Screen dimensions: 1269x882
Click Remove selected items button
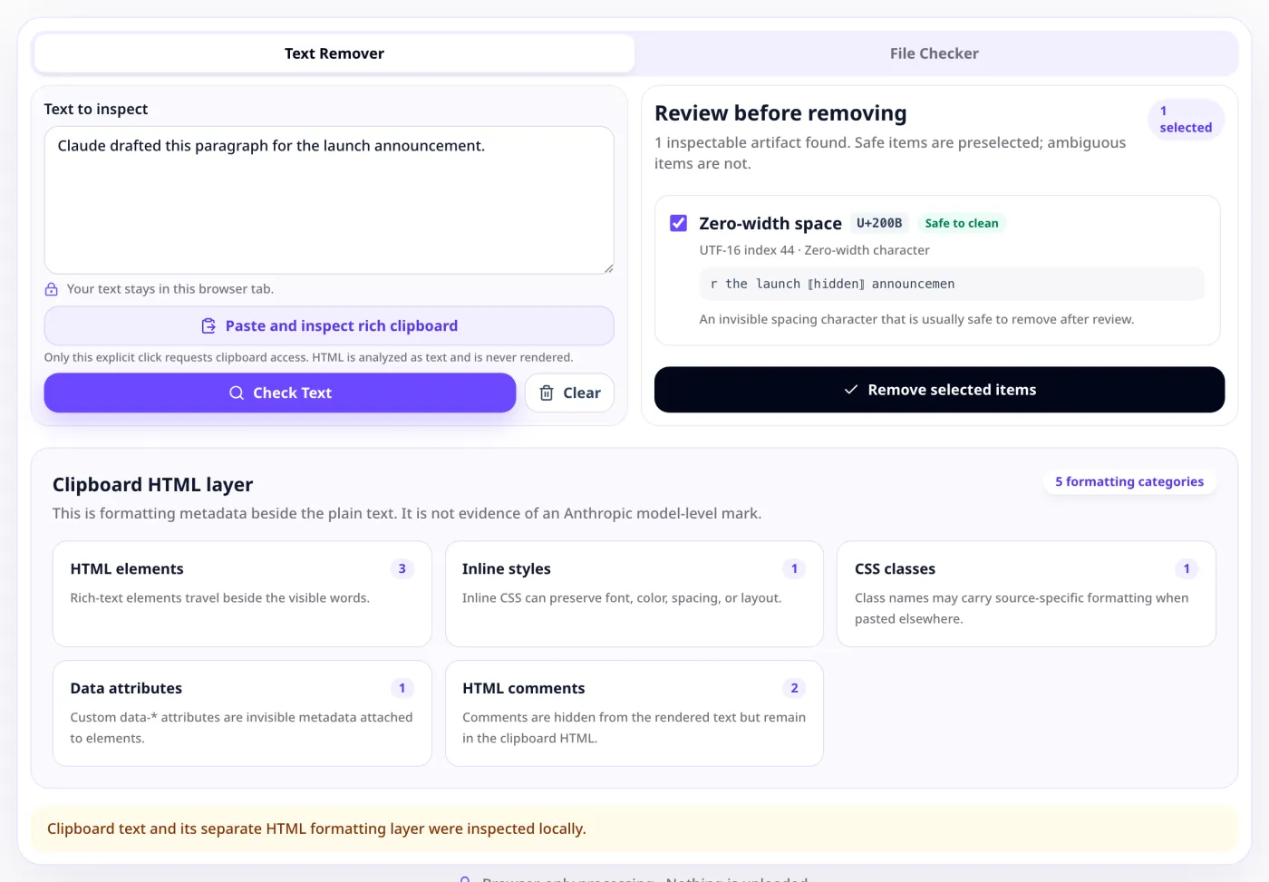coord(939,390)
